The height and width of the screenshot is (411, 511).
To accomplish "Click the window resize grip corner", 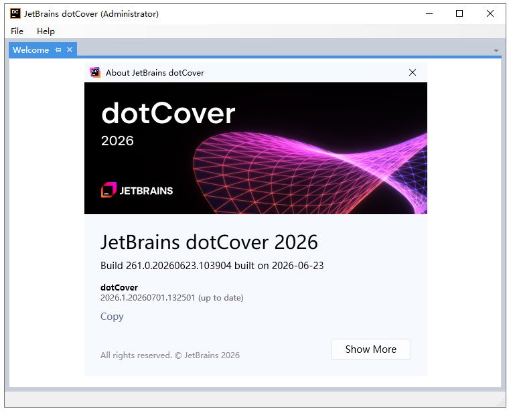I will 502,402.
